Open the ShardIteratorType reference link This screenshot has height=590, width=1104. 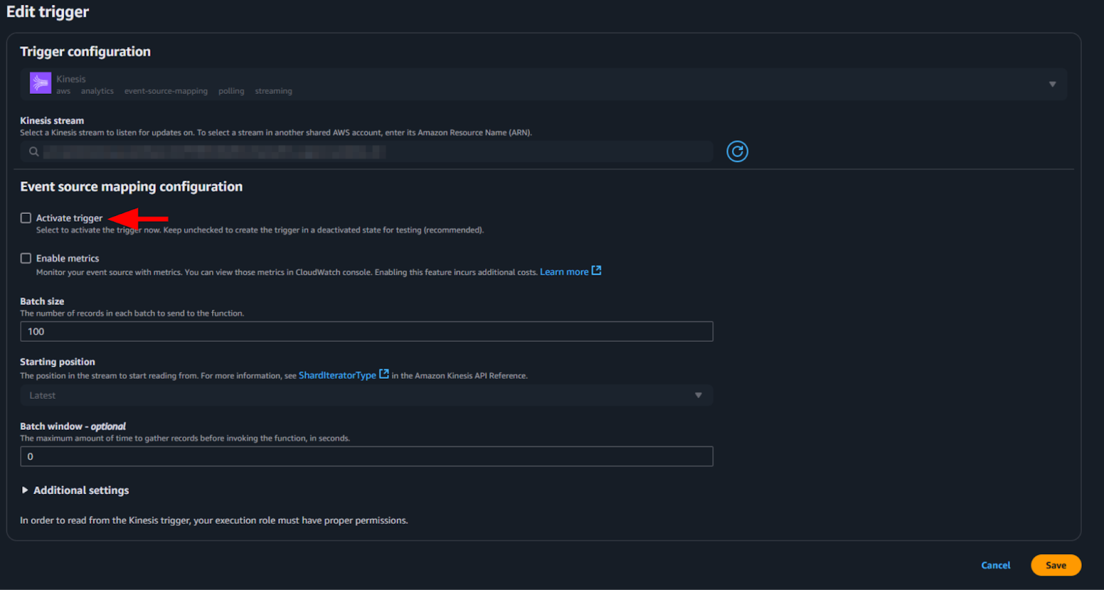tap(337, 375)
